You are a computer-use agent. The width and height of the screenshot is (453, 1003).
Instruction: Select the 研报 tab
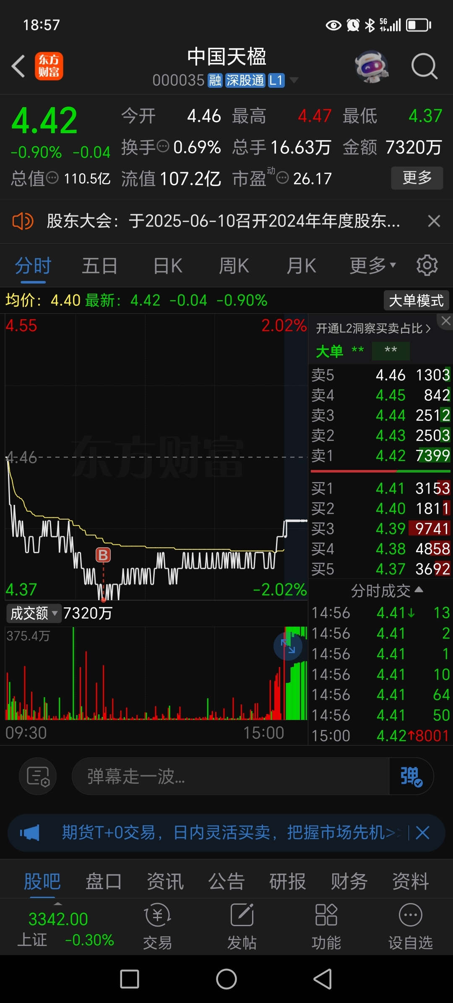coord(288,881)
